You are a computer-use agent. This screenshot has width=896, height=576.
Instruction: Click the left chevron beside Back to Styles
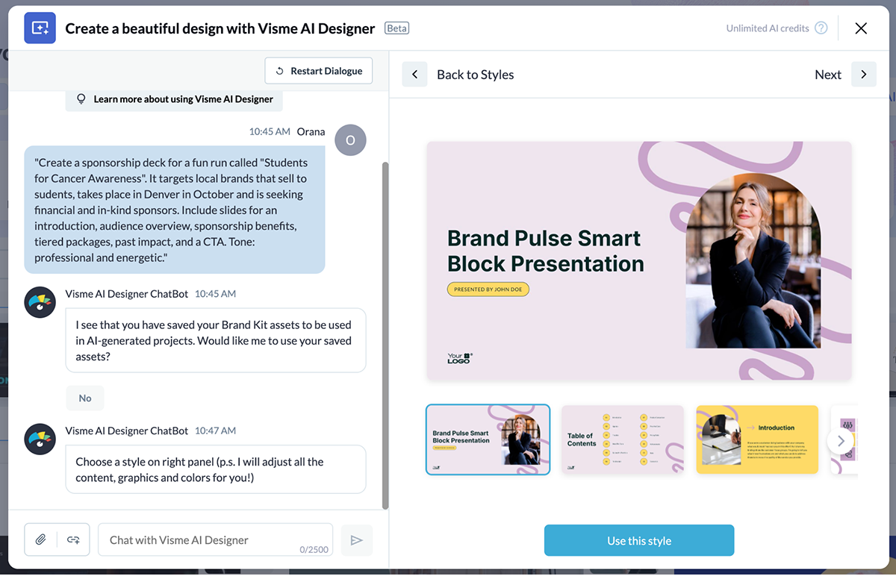[x=415, y=74]
